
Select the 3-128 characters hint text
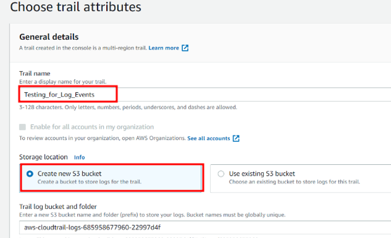[128, 108]
